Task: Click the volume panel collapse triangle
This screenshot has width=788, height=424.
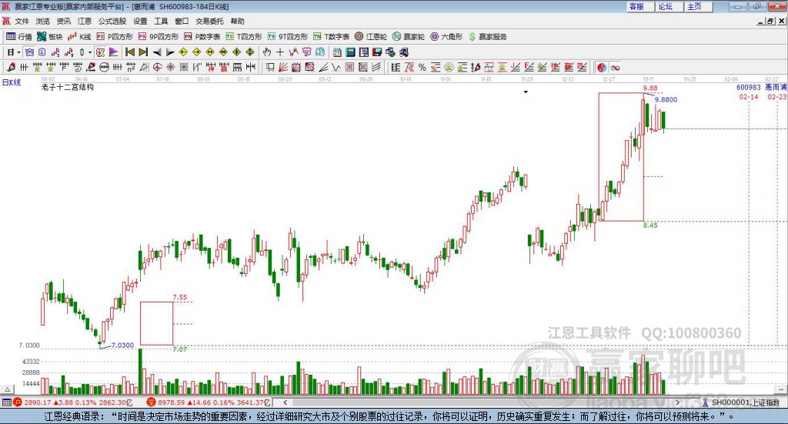Action: coord(8,389)
